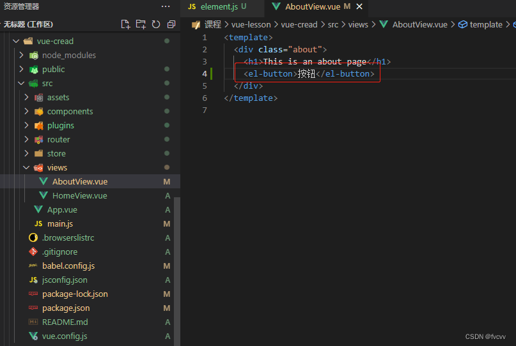Close the AboutView.vue editor tab
516x346 pixels.
pos(359,6)
